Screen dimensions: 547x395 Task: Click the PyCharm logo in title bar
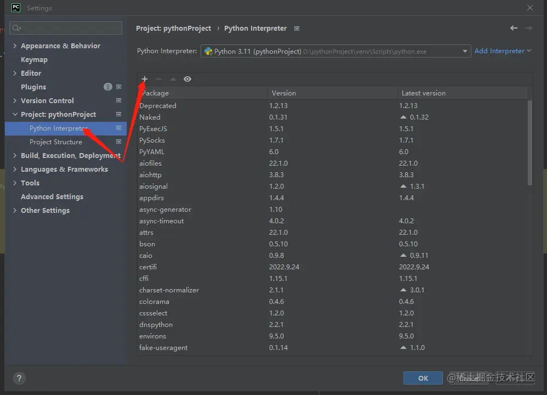16,8
